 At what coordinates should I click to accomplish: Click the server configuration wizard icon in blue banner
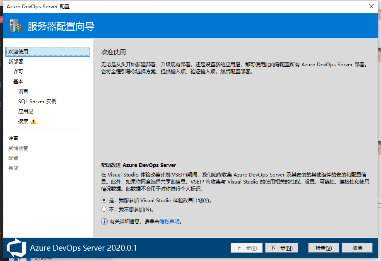pyautogui.click(x=16, y=26)
